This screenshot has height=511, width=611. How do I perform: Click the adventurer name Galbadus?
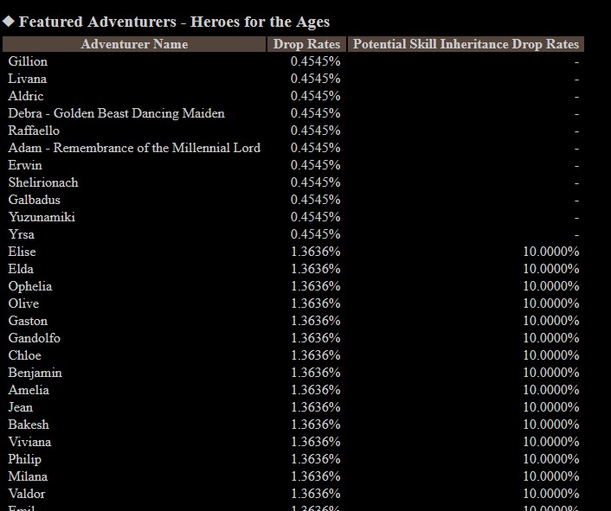pyautogui.click(x=35, y=200)
